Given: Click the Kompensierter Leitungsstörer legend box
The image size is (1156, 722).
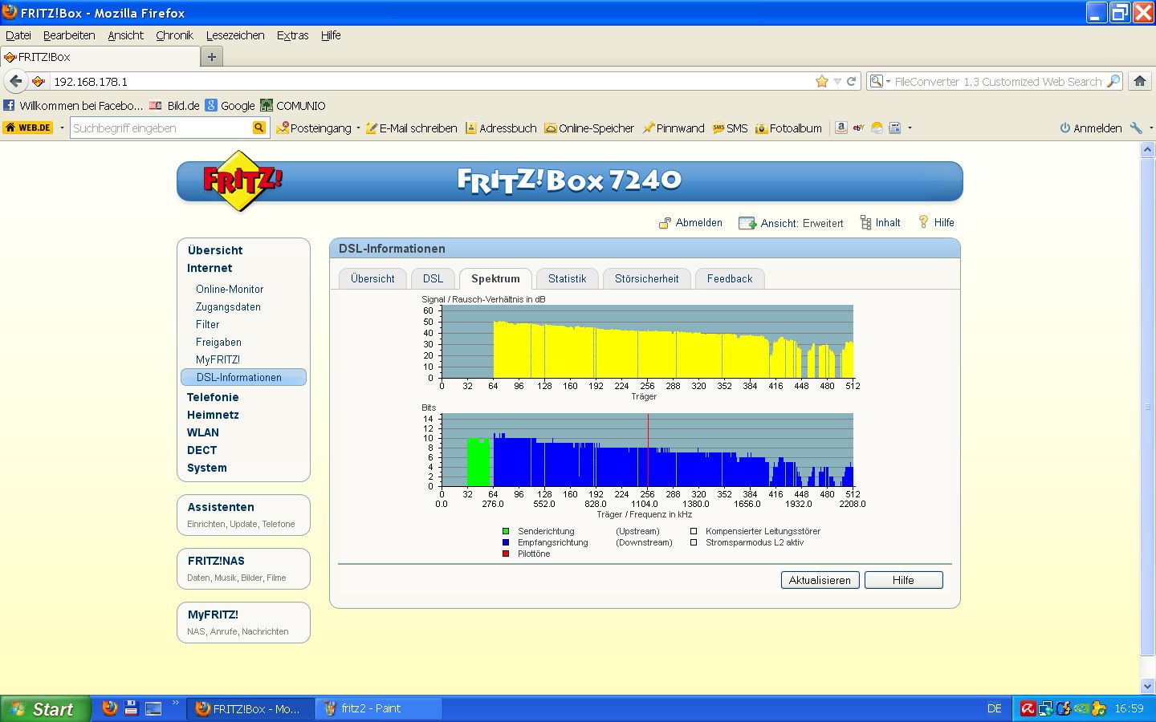Looking at the screenshot, I should (694, 531).
